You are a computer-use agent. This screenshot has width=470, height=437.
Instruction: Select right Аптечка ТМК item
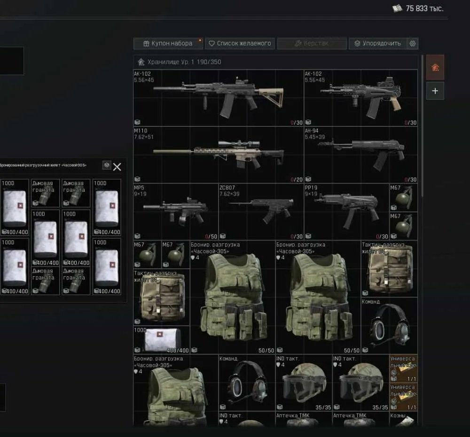click(361, 419)
